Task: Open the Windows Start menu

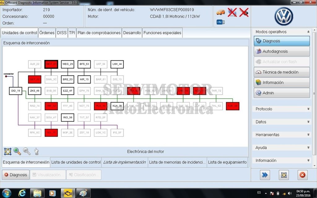Action: [x=7, y=193]
